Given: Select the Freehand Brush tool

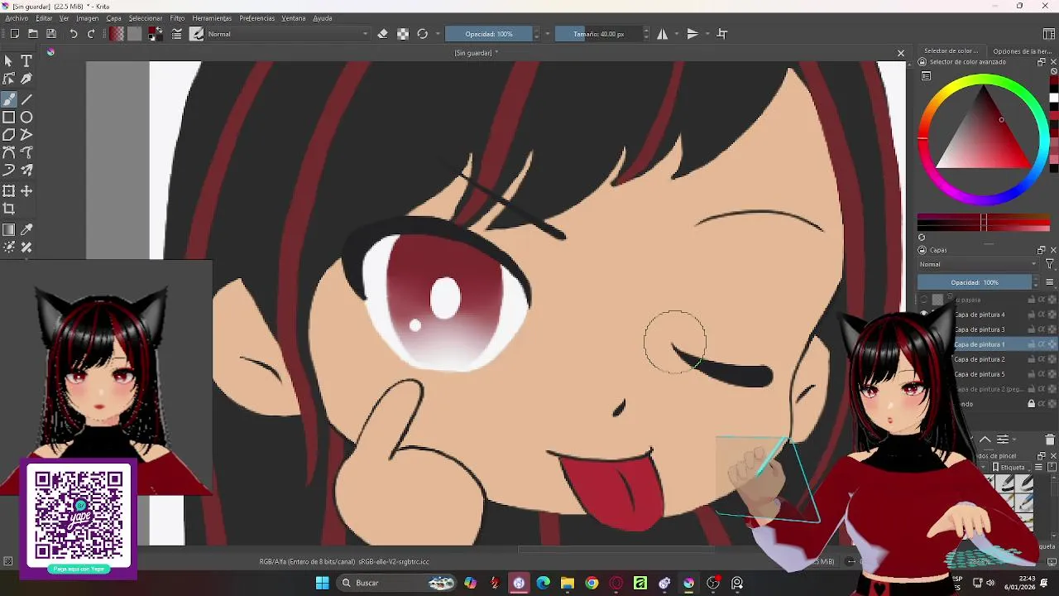Looking at the screenshot, I should [x=8, y=99].
